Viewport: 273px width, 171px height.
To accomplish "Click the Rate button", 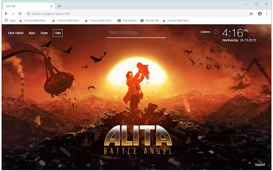I will pyautogui.click(x=58, y=33).
